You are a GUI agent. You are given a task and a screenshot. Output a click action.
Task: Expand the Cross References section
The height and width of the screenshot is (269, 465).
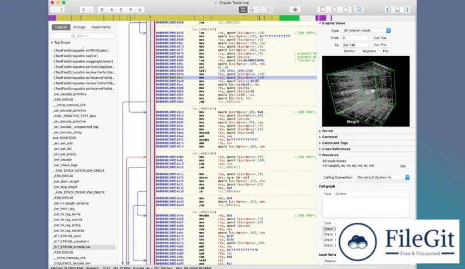pos(320,149)
